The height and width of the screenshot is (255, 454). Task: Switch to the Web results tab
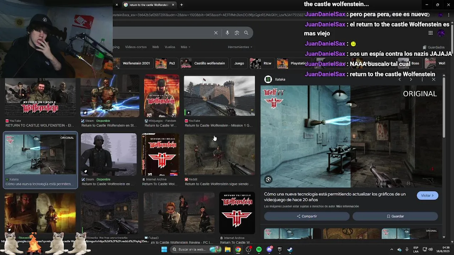[x=155, y=47]
